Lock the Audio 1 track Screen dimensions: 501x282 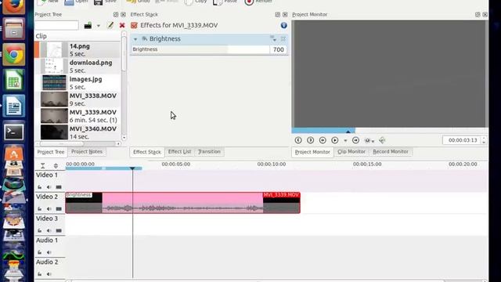click(x=40, y=252)
